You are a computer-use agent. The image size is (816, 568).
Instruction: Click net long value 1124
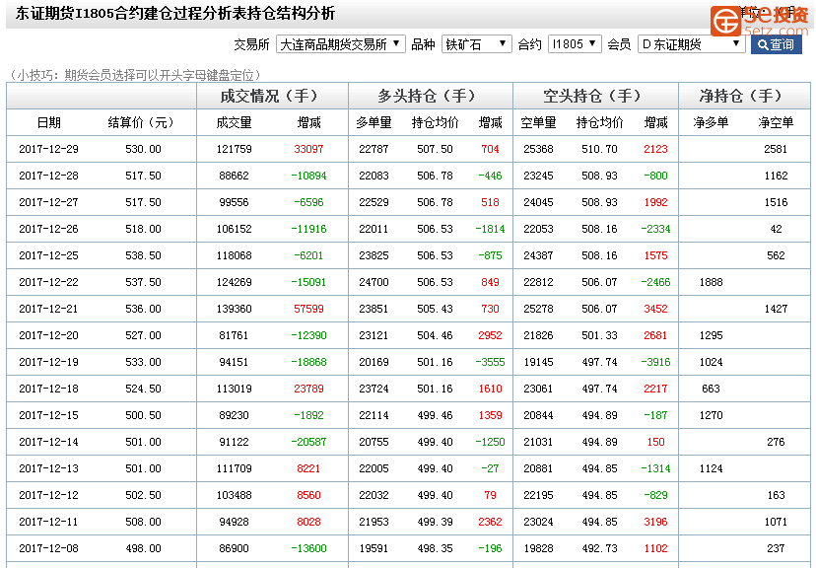pos(711,468)
